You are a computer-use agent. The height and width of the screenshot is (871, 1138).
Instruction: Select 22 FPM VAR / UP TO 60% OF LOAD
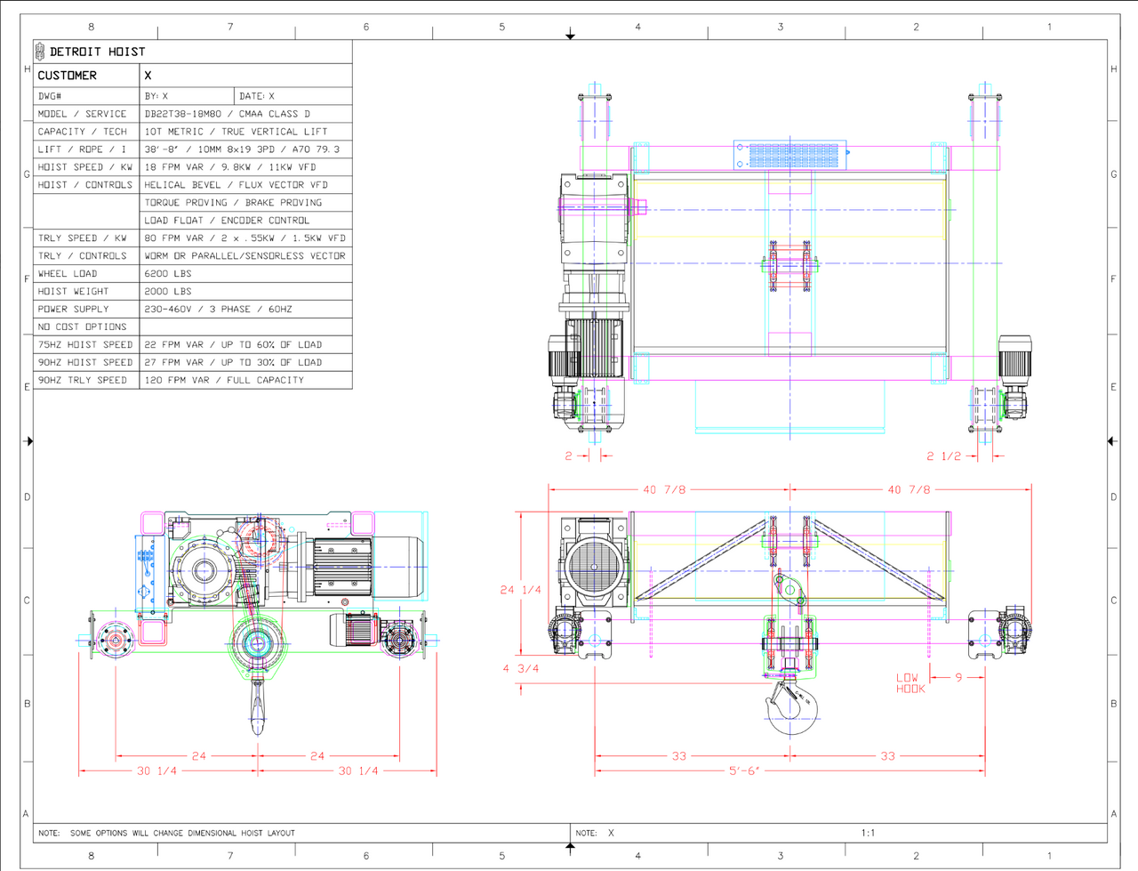tap(233, 345)
